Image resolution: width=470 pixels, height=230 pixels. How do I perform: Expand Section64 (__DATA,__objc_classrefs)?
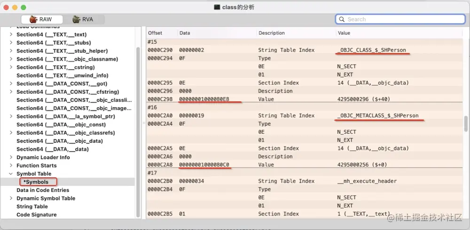tap(11, 133)
